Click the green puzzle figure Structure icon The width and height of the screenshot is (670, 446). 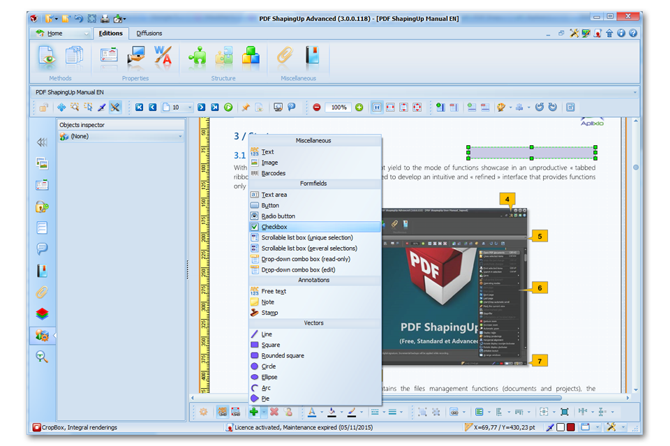(197, 56)
